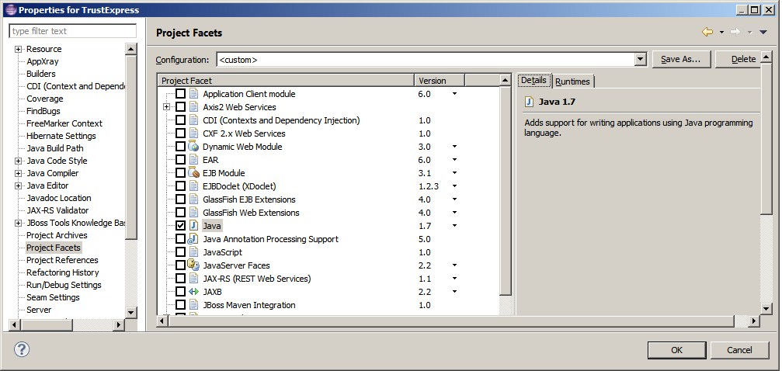Enable the Dynamic Web Module checkbox
782x371 pixels.
(180, 147)
